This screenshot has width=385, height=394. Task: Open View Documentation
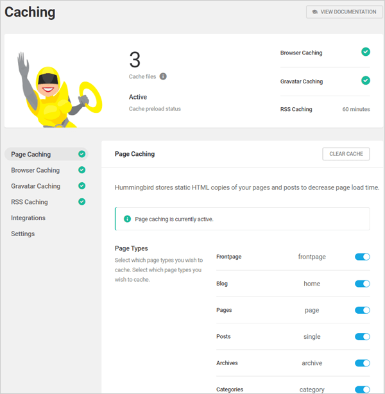pos(343,12)
